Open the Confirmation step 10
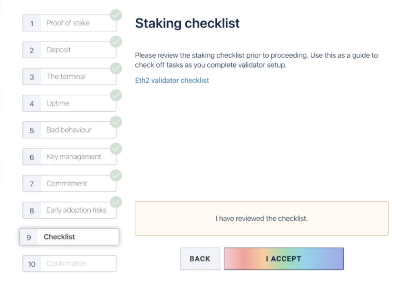Screen dimensions: 403x294 (69, 264)
